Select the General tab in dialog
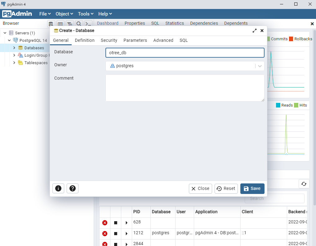Screen dimensions: 316x246 (61, 40)
